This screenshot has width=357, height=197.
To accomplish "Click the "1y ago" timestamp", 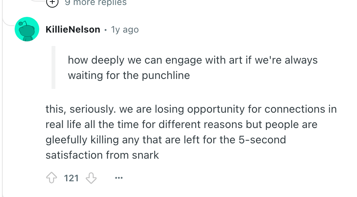I will click(125, 30).
